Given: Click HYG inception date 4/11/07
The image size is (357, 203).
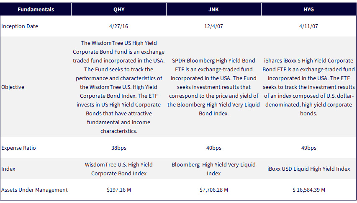Looking at the screenshot, I should click(x=308, y=26).
